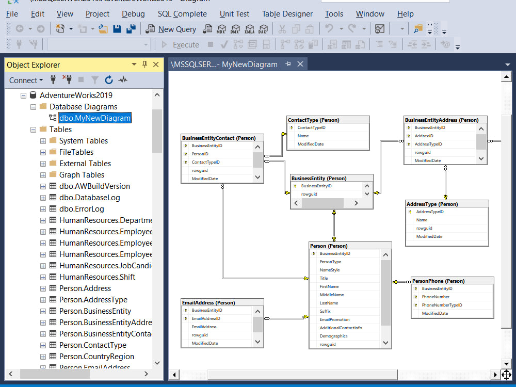516x387 pixels.
Task: Click the Save All icon
Action: click(x=131, y=29)
